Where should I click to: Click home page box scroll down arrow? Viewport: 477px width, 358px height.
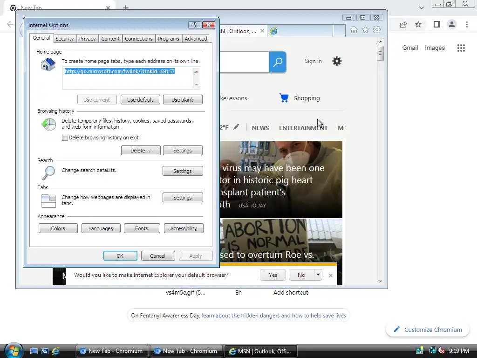pos(197,85)
